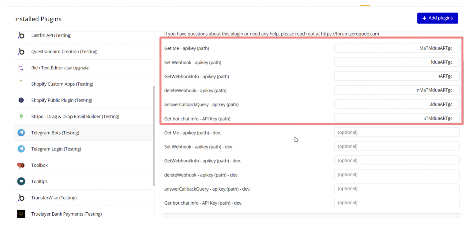Click the Telegram Login plugin icon
Screen dimensions: 469x227
click(x=21, y=149)
